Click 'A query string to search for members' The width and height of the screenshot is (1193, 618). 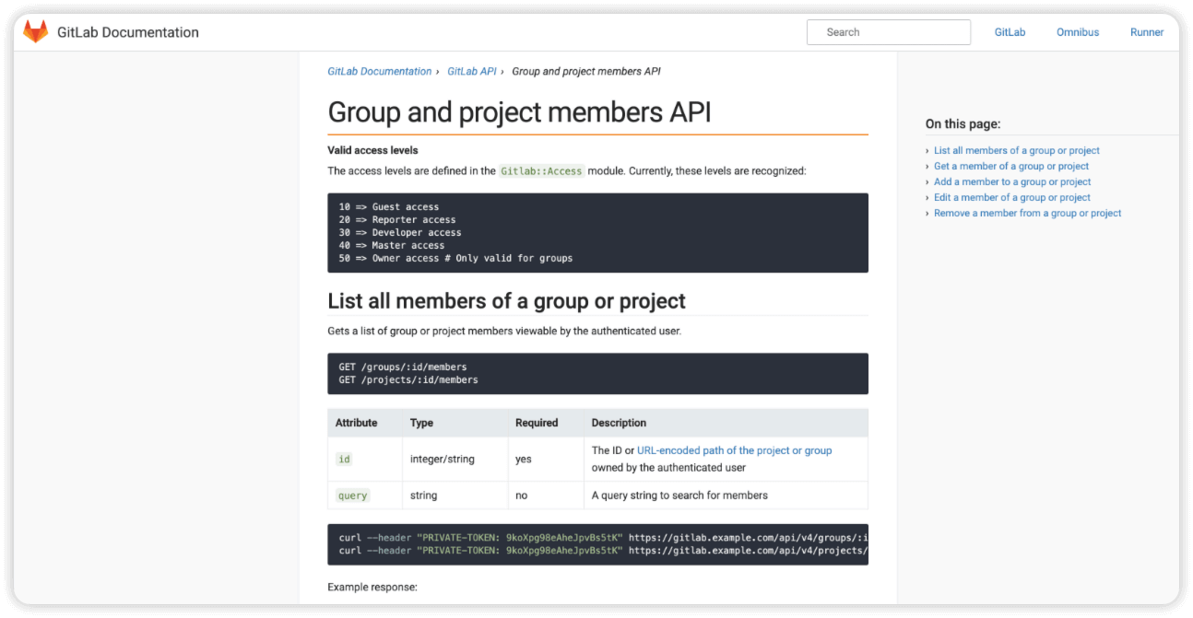pyautogui.click(x=679, y=496)
